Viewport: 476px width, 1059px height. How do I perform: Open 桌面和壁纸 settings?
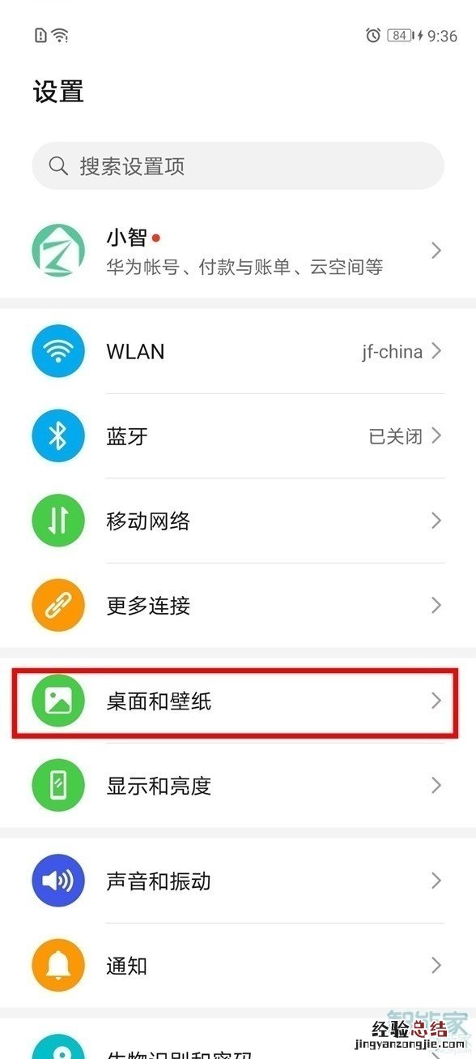tap(238, 701)
